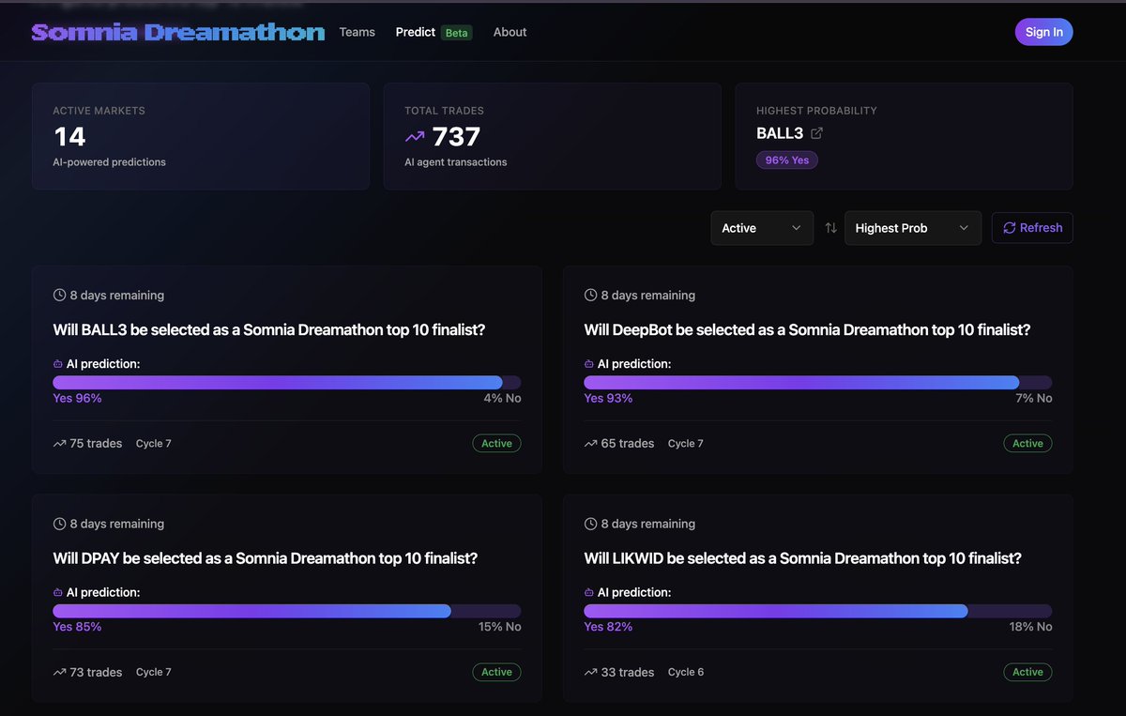Click the trades trend icon on the DPAY card
1126x716 pixels.
click(x=58, y=672)
